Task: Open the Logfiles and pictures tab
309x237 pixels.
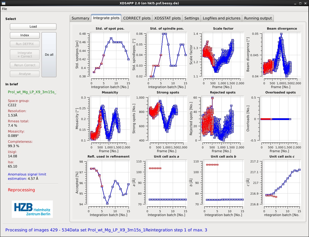Action: pos(221,18)
